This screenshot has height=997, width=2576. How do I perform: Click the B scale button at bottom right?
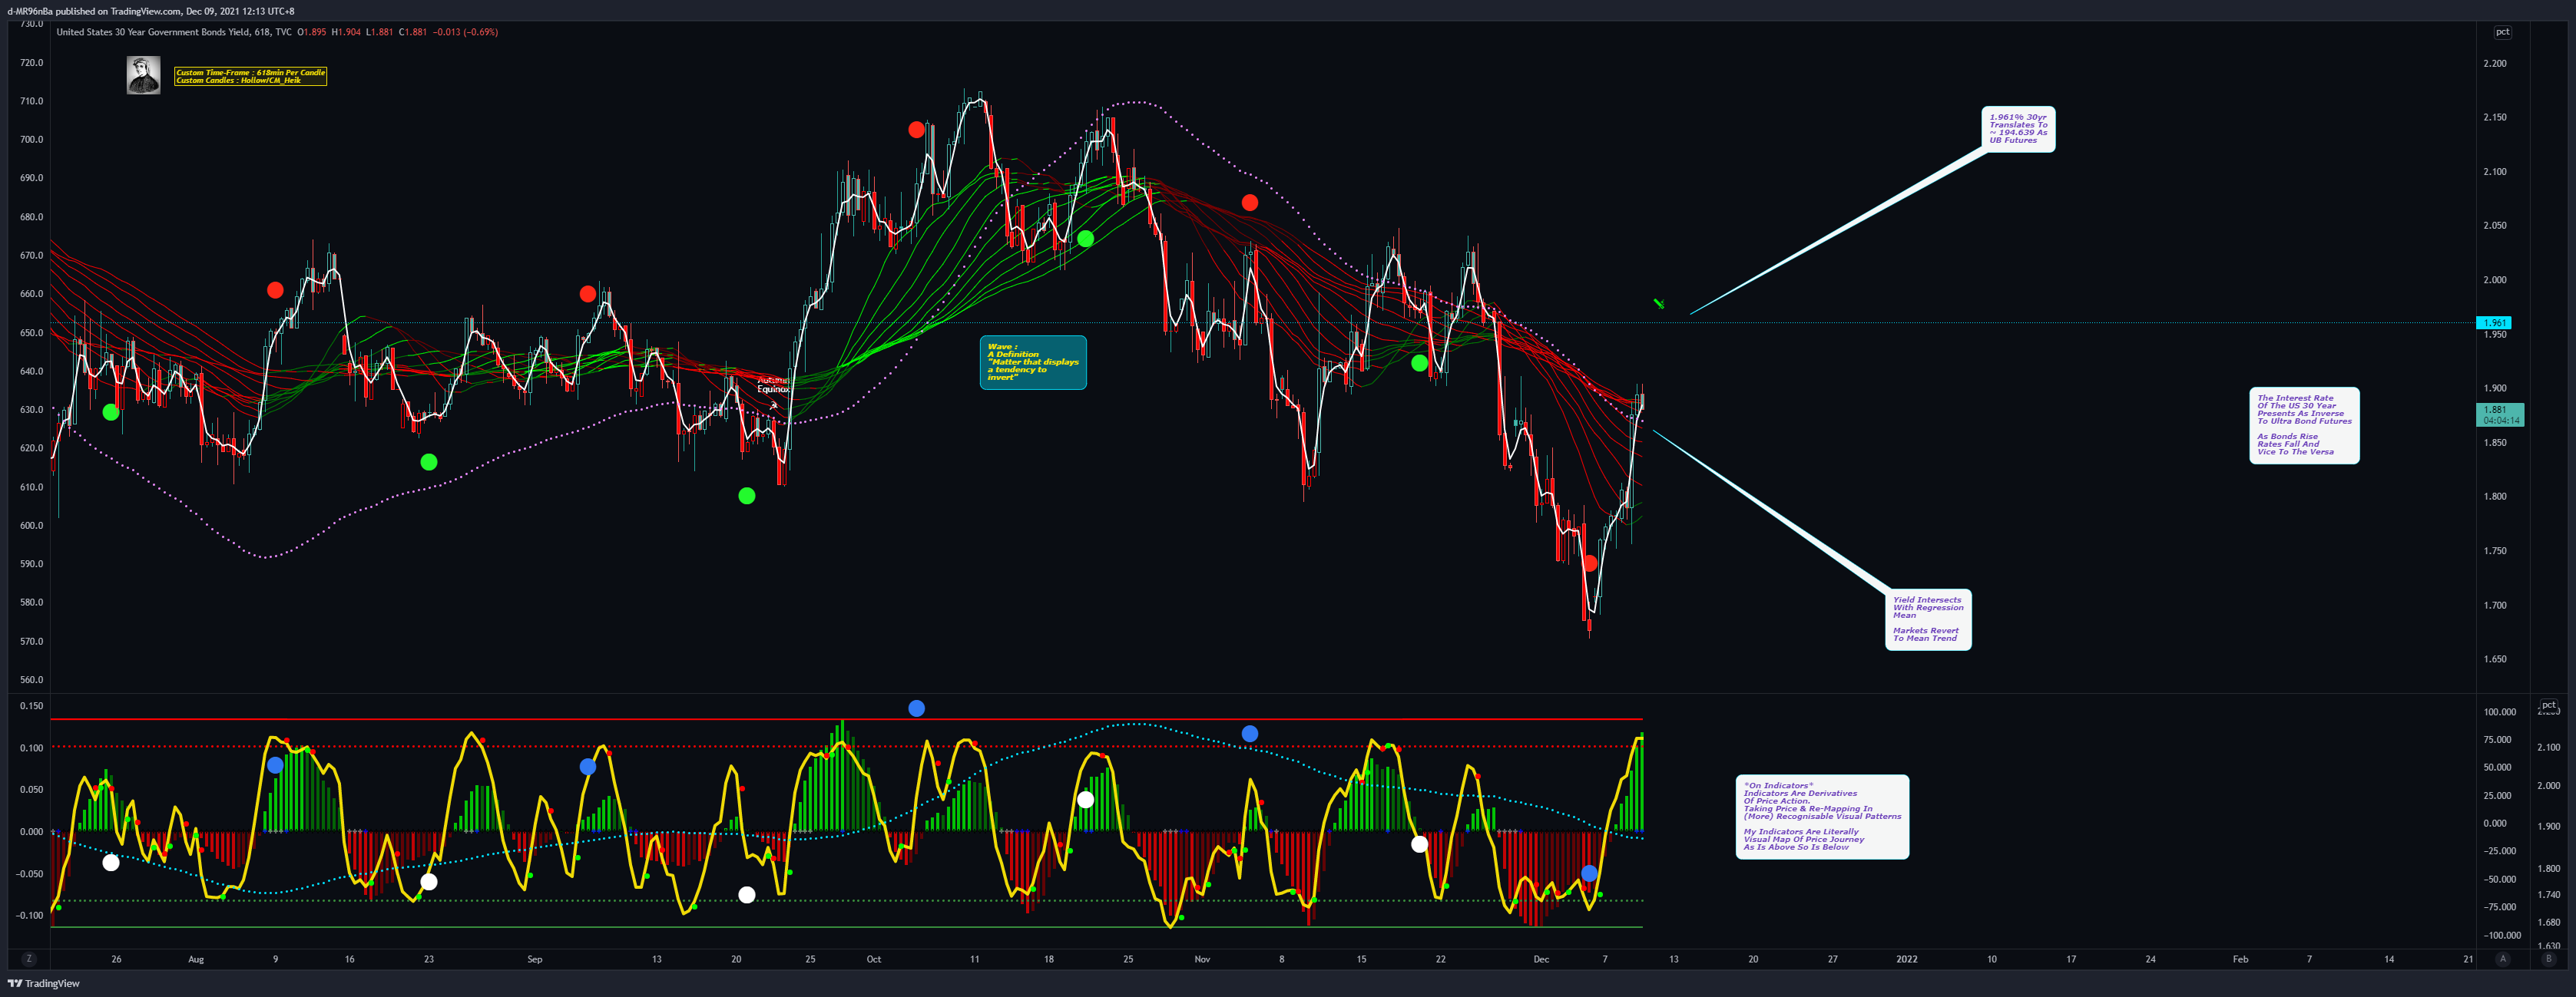pyautogui.click(x=2548, y=959)
